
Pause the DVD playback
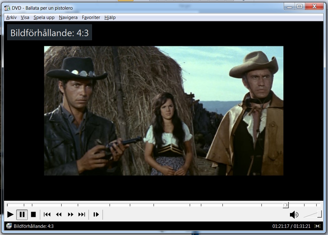22,214
